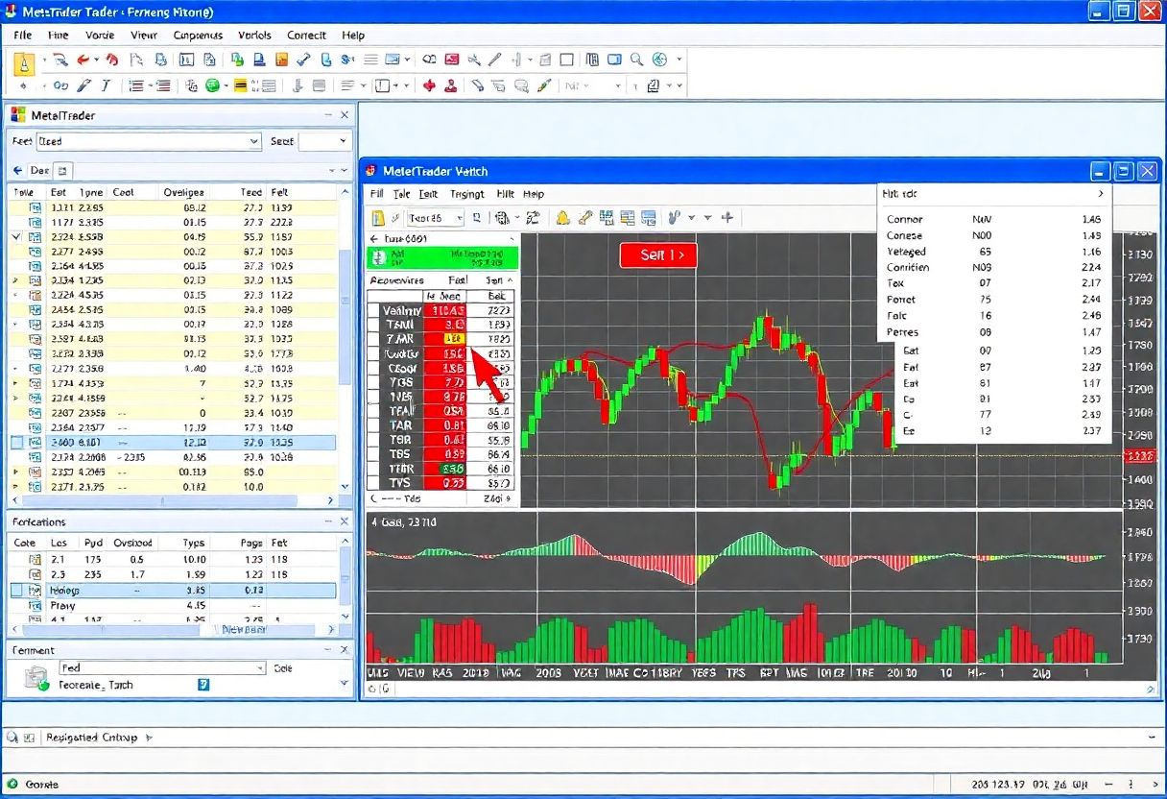
Task: Click the blue help icon in Fenment panel
Action: [203, 685]
